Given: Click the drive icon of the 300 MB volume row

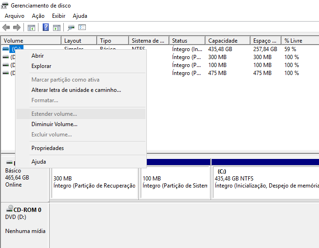Looking at the screenshot, I should (6, 57).
